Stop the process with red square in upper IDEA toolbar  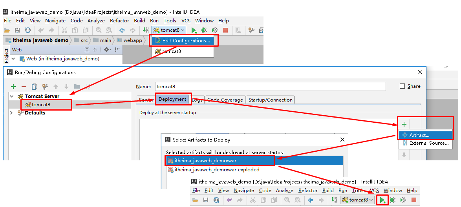tap(225, 30)
